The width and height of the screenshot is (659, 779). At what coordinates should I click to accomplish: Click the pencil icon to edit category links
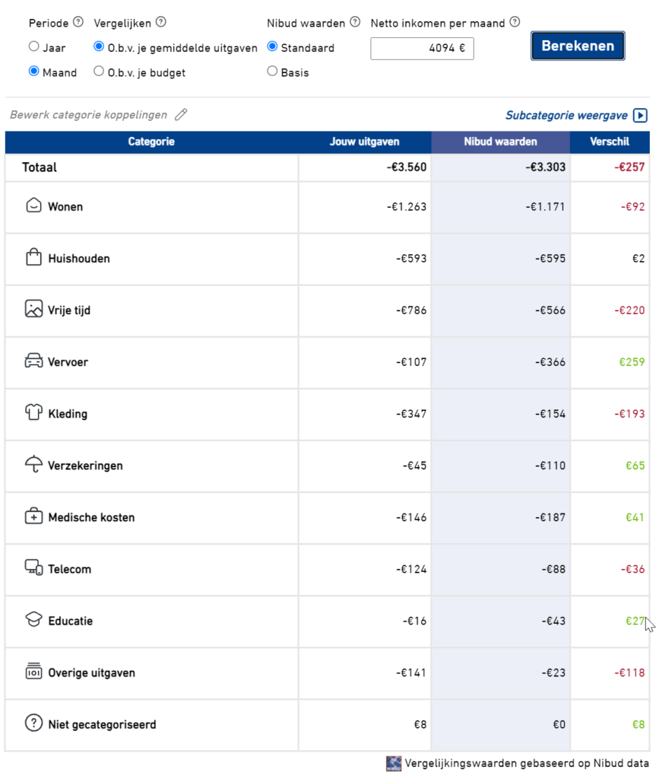pyautogui.click(x=181, y=115)
